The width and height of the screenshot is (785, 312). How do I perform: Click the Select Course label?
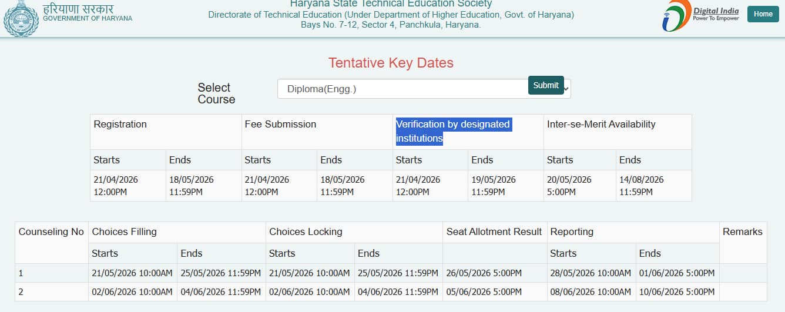point(216,93)
